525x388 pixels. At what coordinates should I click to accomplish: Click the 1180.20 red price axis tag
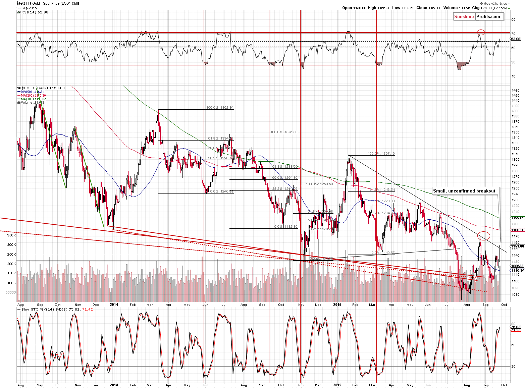pyautogui.click(x=517, y=230)
